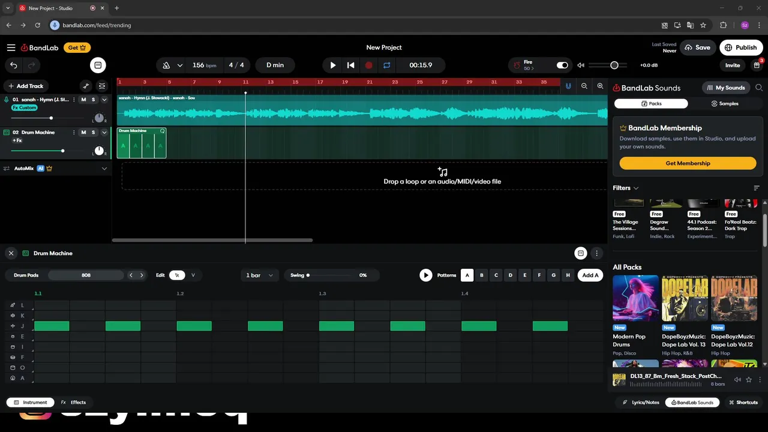Zoom in the timeline
The image size is (768, 432).
coord(600,86)
